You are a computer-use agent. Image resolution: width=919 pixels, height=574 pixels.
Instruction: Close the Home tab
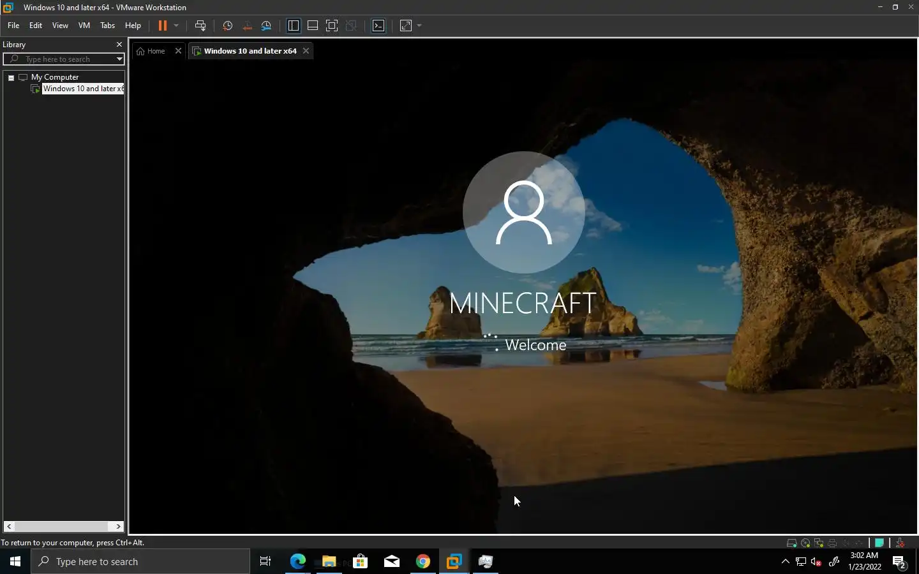click(x=178, y=51)
